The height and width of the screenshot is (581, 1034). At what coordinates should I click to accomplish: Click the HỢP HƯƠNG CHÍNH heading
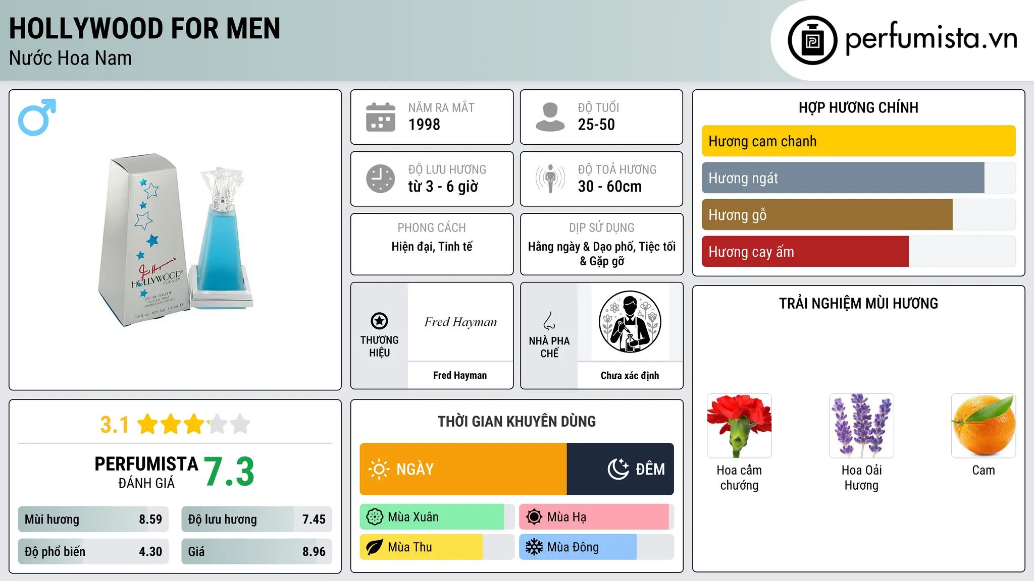858,107
